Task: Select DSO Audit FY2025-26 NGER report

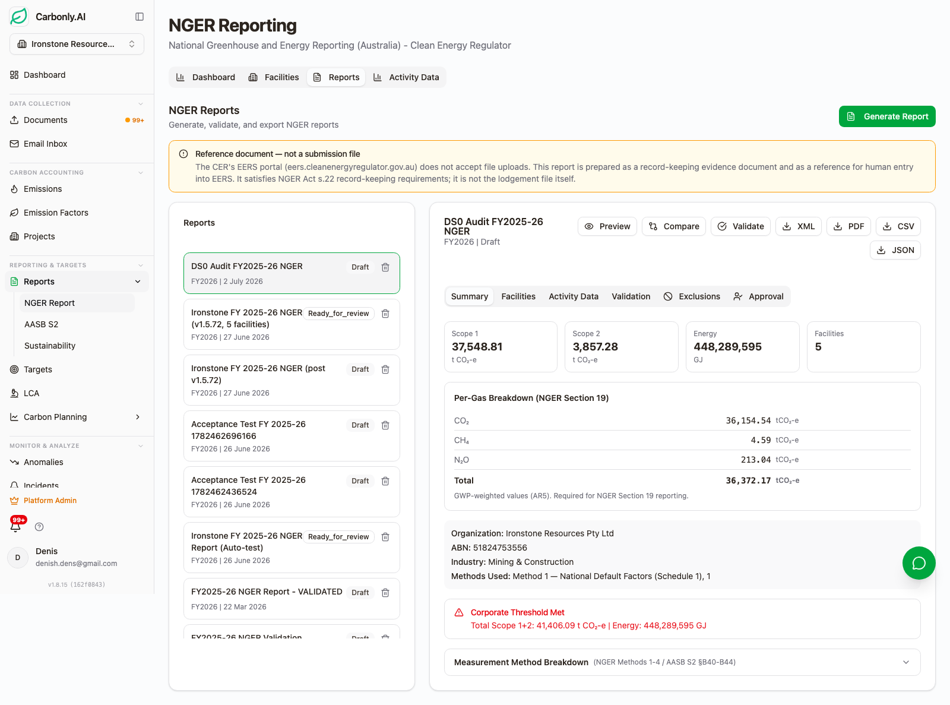Action: click(292, 273)
